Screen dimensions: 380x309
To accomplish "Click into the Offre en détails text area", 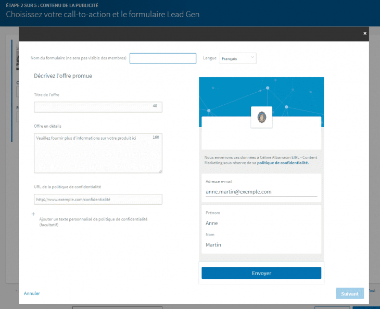I will 98,153.
